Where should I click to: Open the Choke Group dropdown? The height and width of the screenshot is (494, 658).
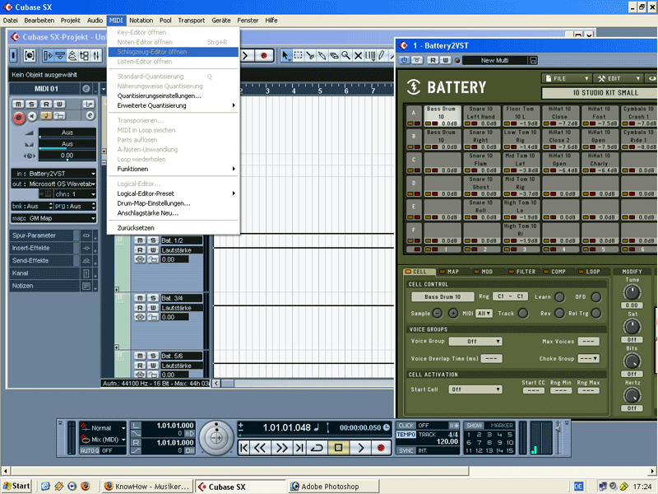(588, 359)
